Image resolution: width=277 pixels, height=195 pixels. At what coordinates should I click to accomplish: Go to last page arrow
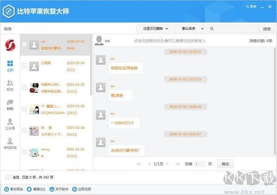[178, 164]
